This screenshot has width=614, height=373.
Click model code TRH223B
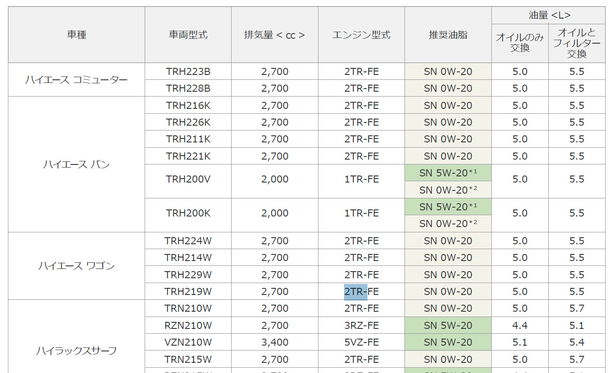tap(188, 71)
